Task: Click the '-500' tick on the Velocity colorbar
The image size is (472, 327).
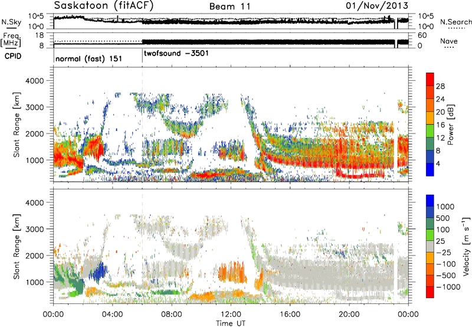Action: [x=446, y=276]
